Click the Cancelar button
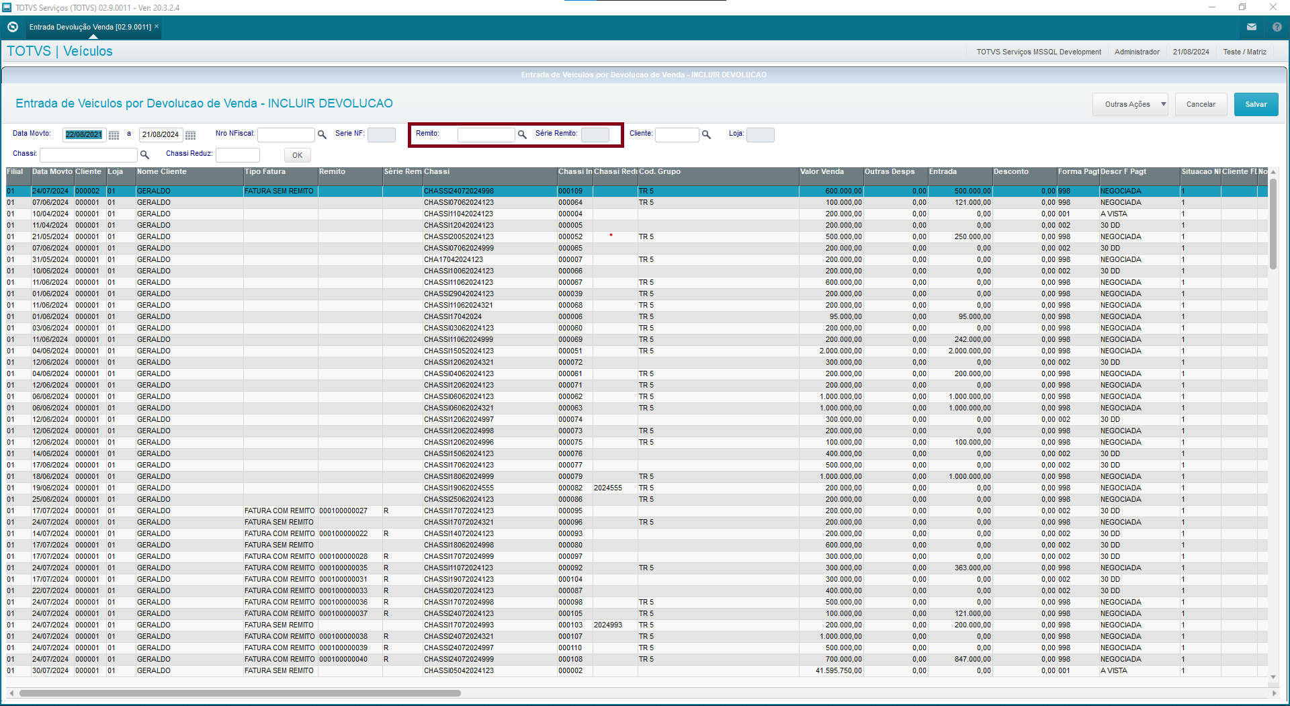The width and height of the screenshot is (1290, 706). (1201, 104)
